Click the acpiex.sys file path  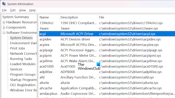click(129, 45)
